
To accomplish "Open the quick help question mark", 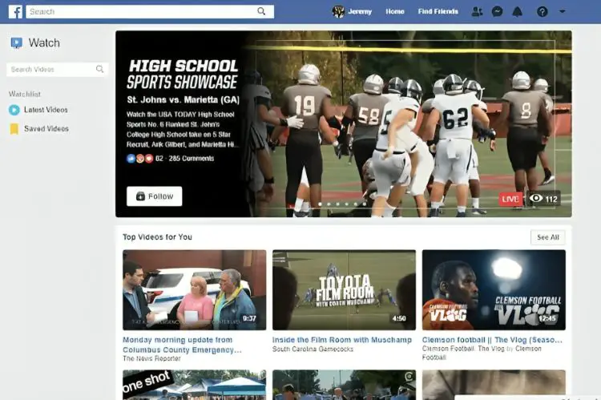I will [542, 11].
